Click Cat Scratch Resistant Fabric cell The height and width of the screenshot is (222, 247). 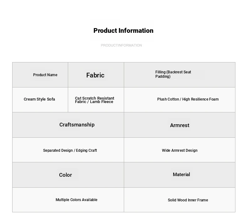(x=96, y=100)
